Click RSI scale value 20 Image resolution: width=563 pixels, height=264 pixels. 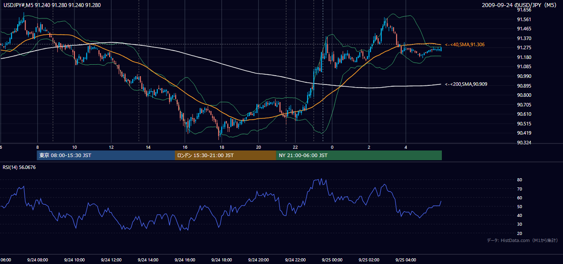pos(519,233)
